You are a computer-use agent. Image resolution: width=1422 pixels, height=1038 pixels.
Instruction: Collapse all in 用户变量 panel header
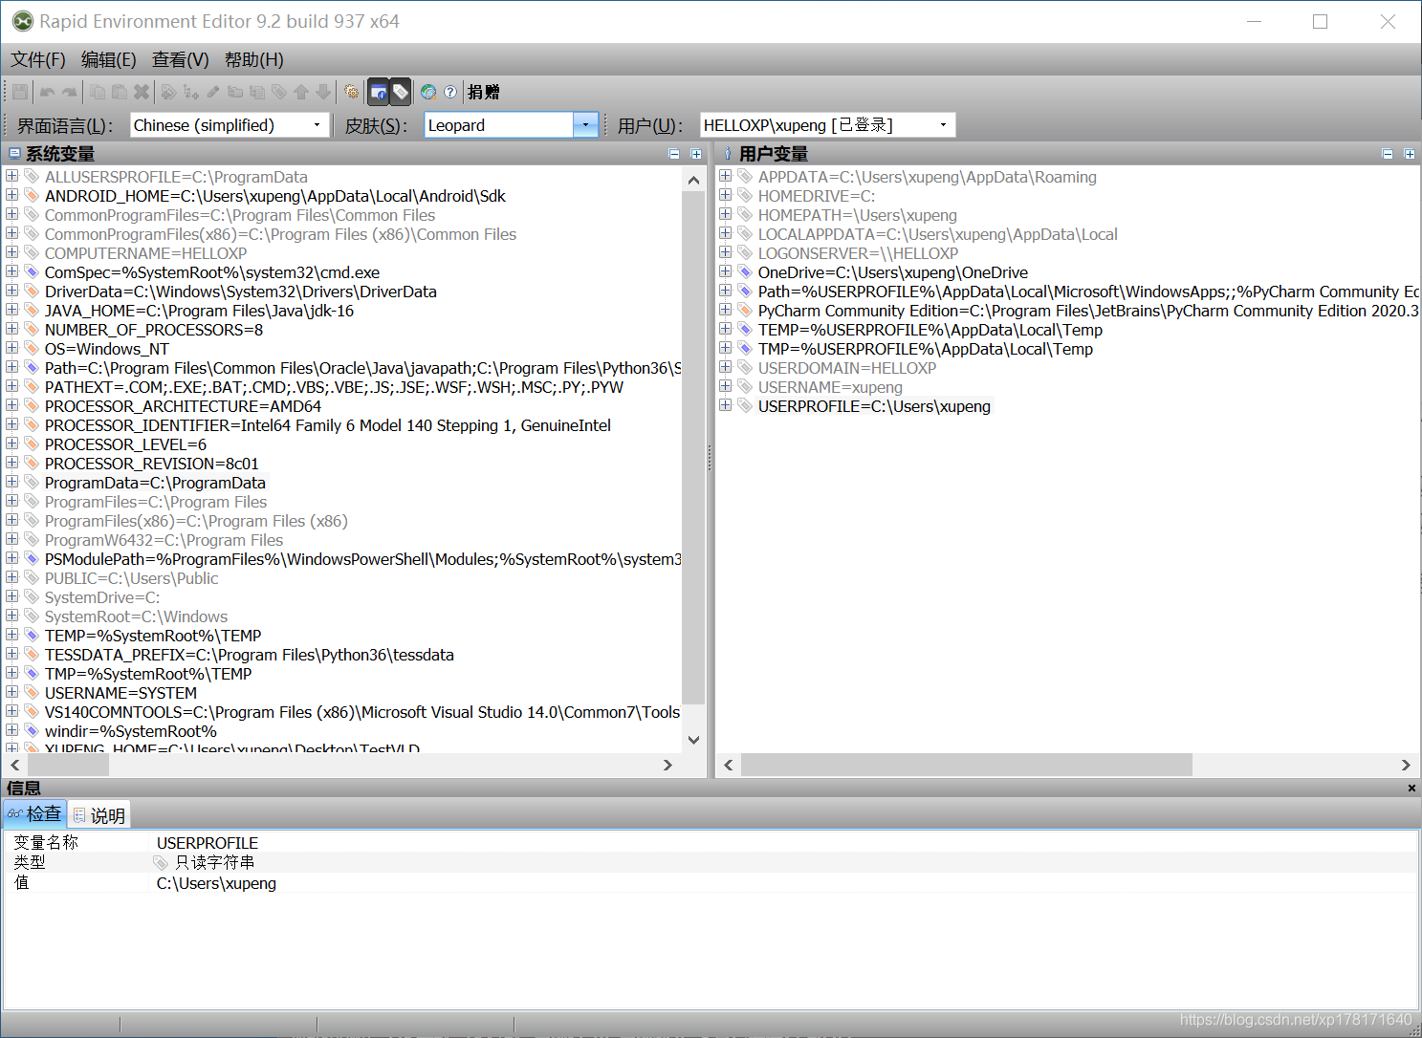coord(1388,154)
